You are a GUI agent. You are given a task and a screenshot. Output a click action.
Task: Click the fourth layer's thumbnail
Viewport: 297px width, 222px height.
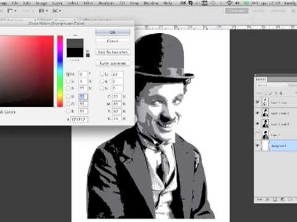(x=265, y=134)
